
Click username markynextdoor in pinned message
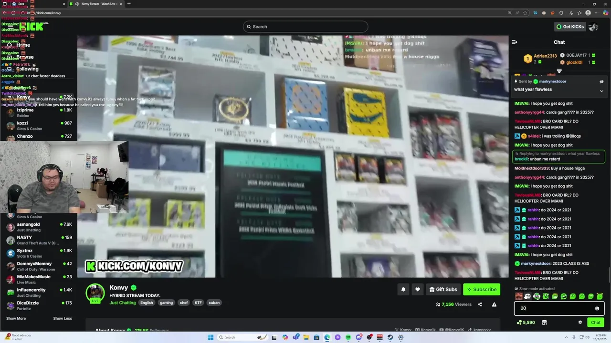tap(553, 81)
